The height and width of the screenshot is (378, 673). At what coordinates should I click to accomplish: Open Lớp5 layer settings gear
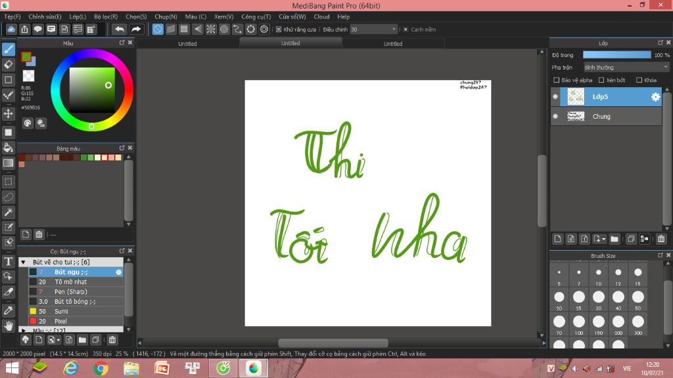click(655, 97)
